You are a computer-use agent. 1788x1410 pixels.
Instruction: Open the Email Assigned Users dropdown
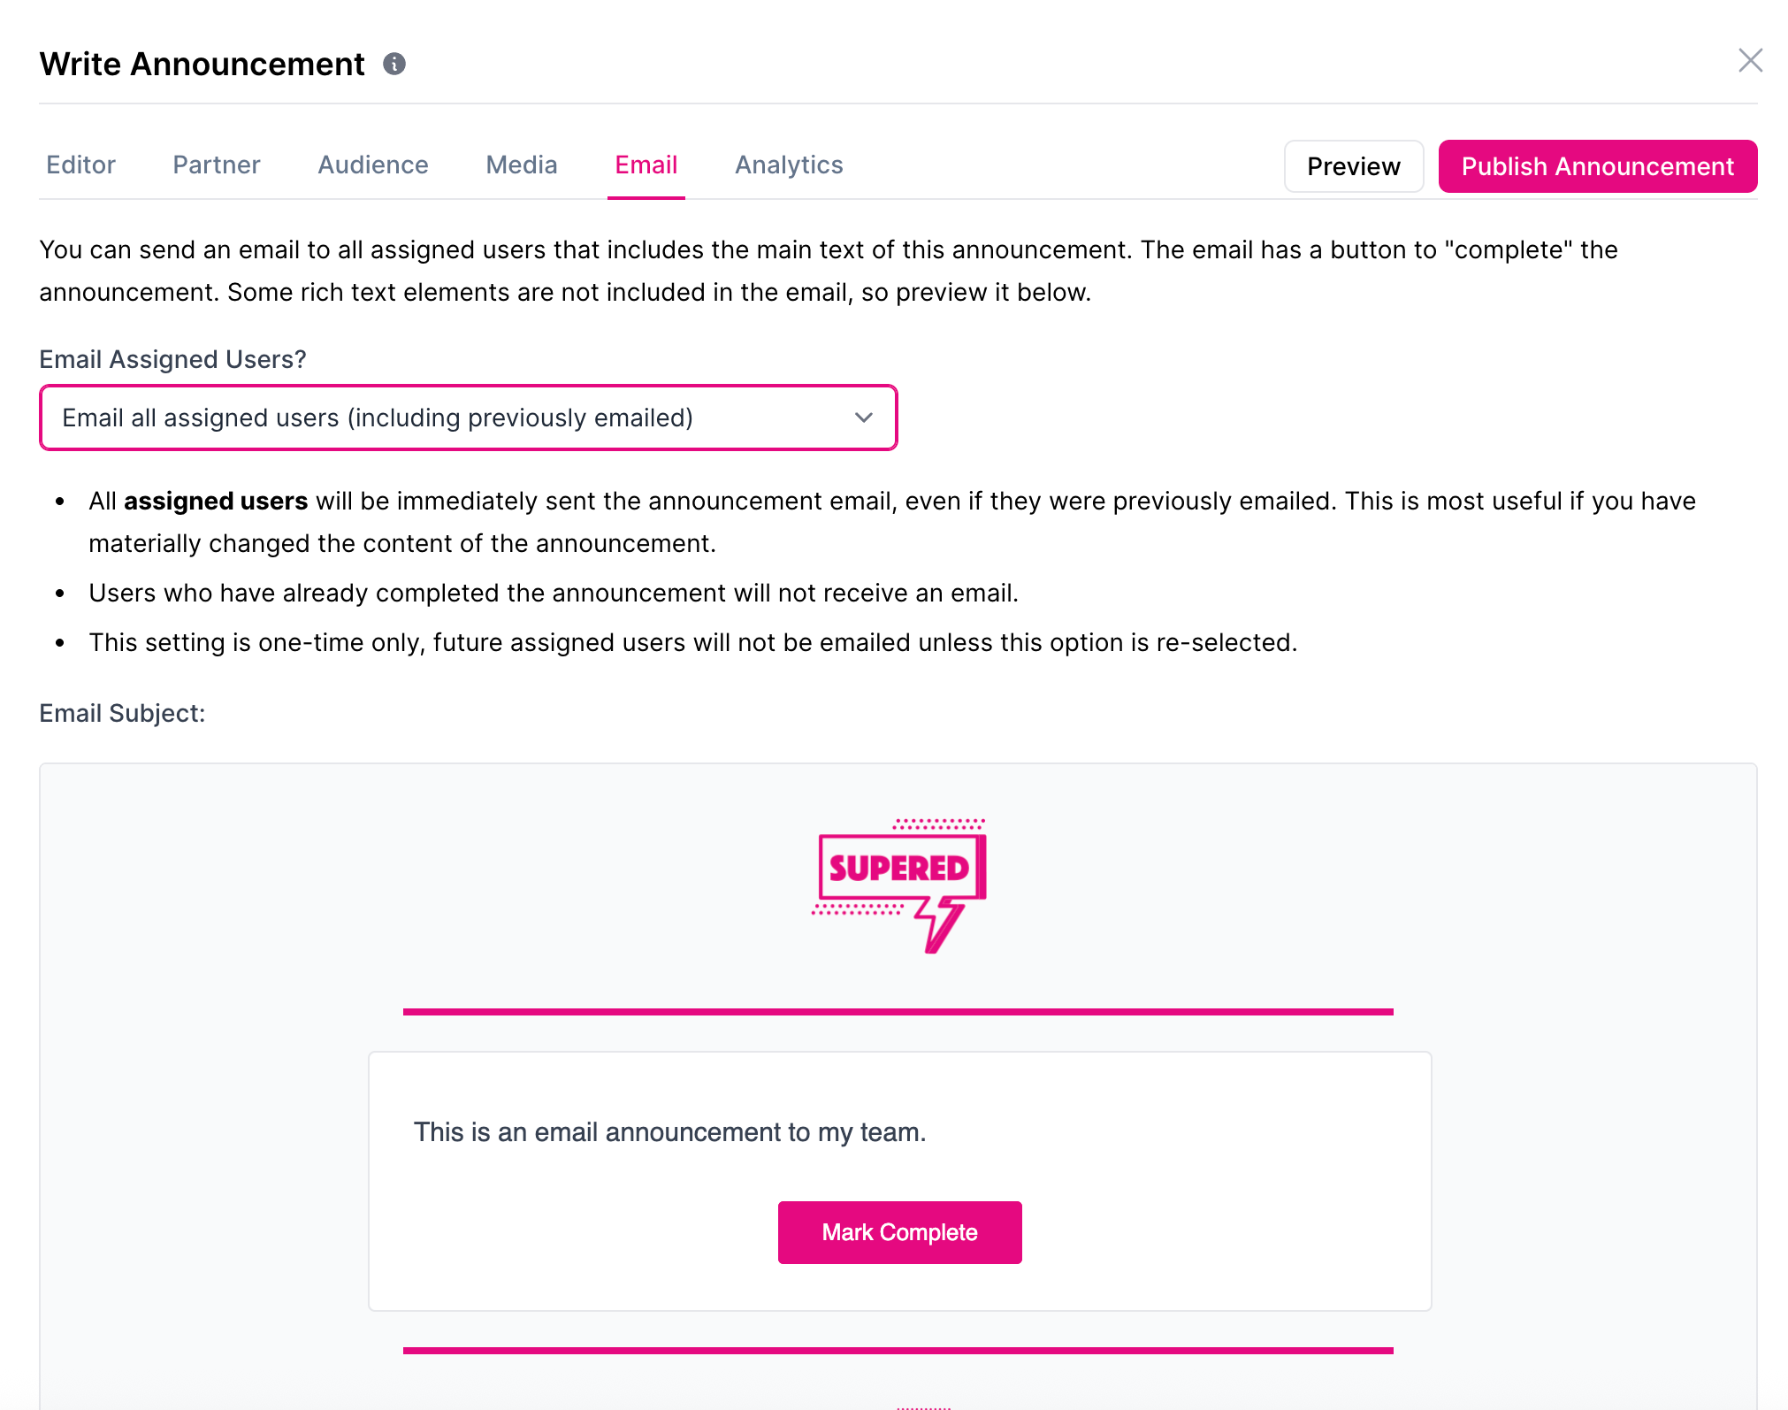469,418
